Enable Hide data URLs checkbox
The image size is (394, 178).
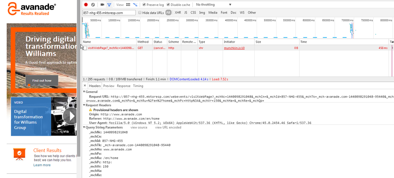click(x=139, y=13)
